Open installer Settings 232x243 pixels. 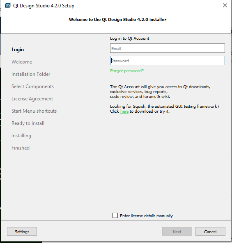tap(22, 232)
